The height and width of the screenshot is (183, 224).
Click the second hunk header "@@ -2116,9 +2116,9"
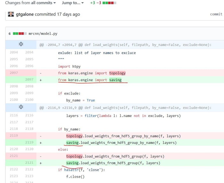[125, 108]
